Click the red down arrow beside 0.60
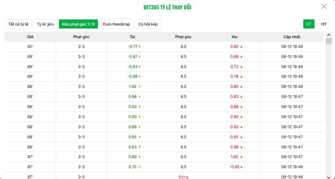The image size is (335, 179). click(x=242, y=47)
